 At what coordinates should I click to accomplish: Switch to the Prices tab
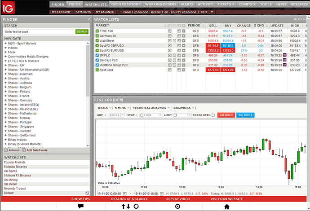tap(75, 4)
